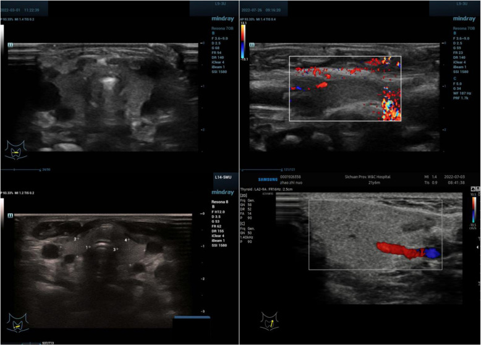481x345 pixels.
Task: Click the '[C]' color parameter heading
Action: [242, 224]
